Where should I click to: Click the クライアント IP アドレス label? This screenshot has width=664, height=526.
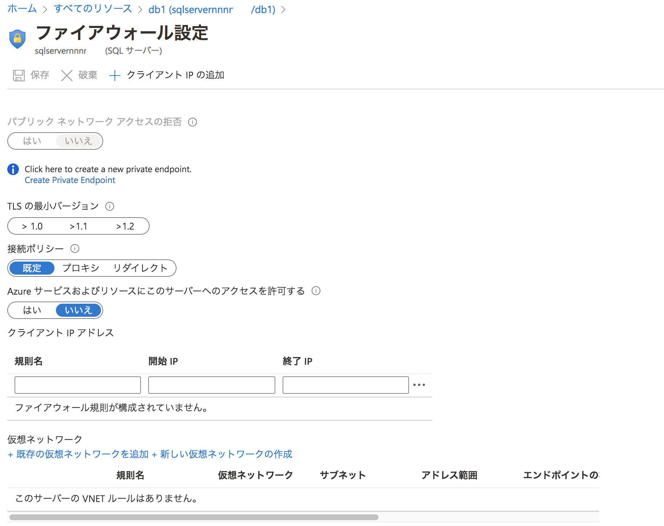point(61,333)
